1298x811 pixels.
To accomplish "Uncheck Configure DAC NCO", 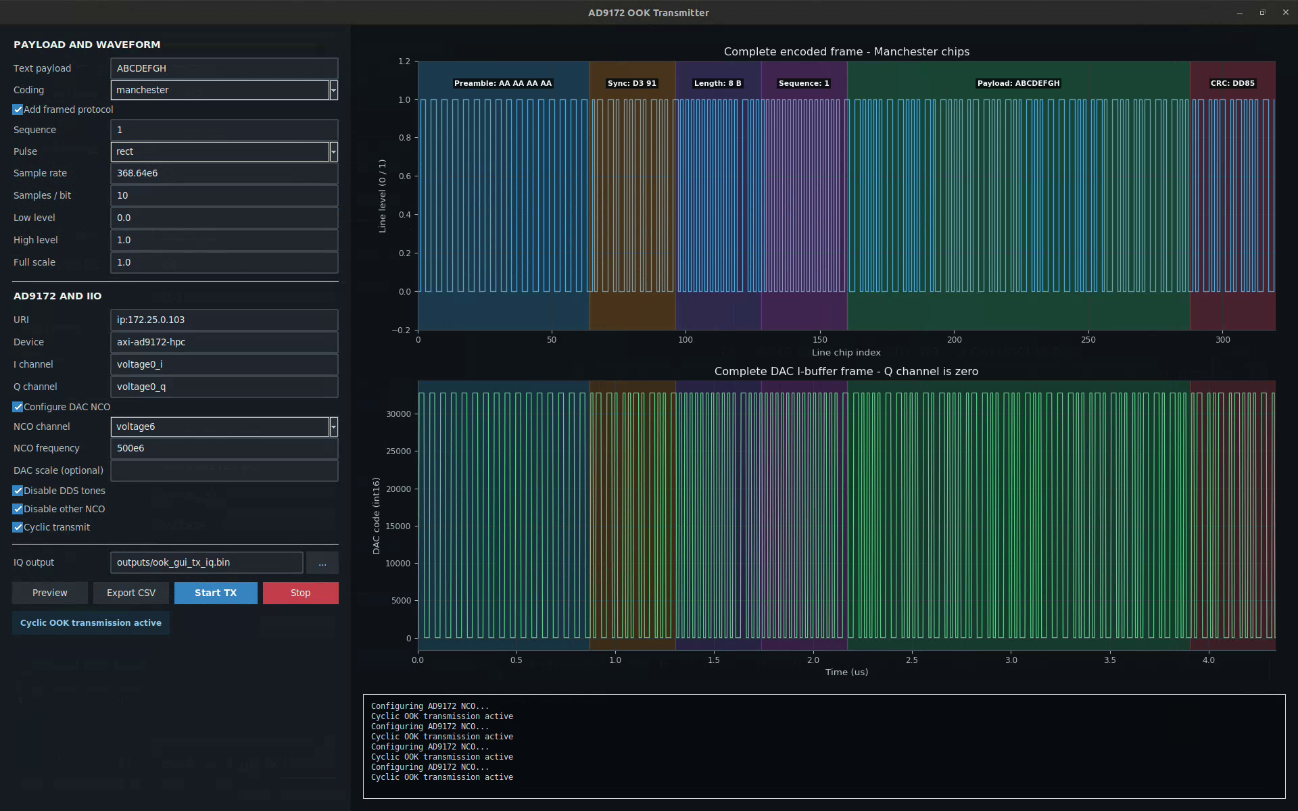I will (18, 407).
